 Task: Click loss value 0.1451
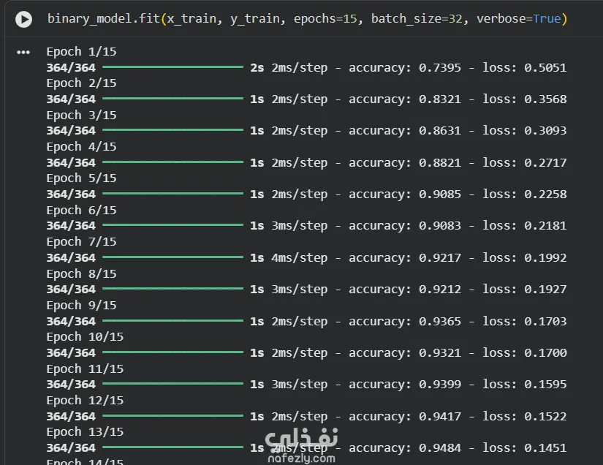click(x=545, y=447)
